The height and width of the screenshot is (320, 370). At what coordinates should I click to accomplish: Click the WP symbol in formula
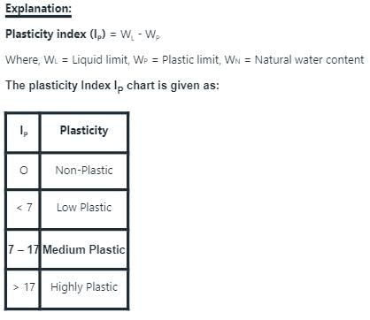coord(153,35)
